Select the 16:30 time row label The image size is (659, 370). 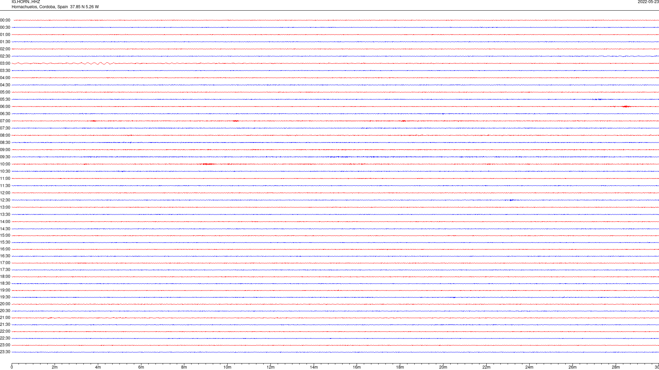click(x=5, y=256)
